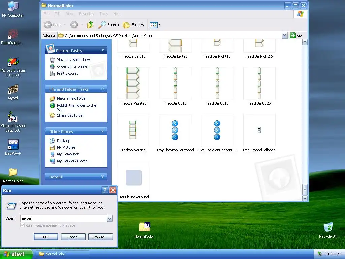Click the Up folder toolbar icon
This screenshot has height=259, width=345.
point(90,25)
